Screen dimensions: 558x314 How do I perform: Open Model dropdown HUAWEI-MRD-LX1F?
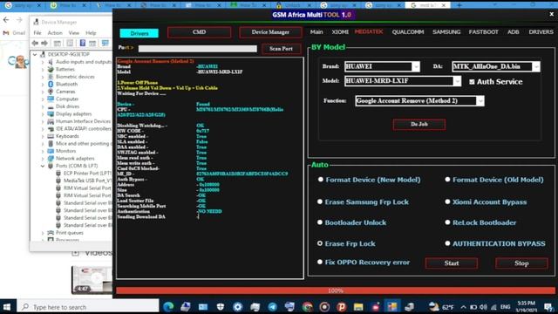pos(457,81)
